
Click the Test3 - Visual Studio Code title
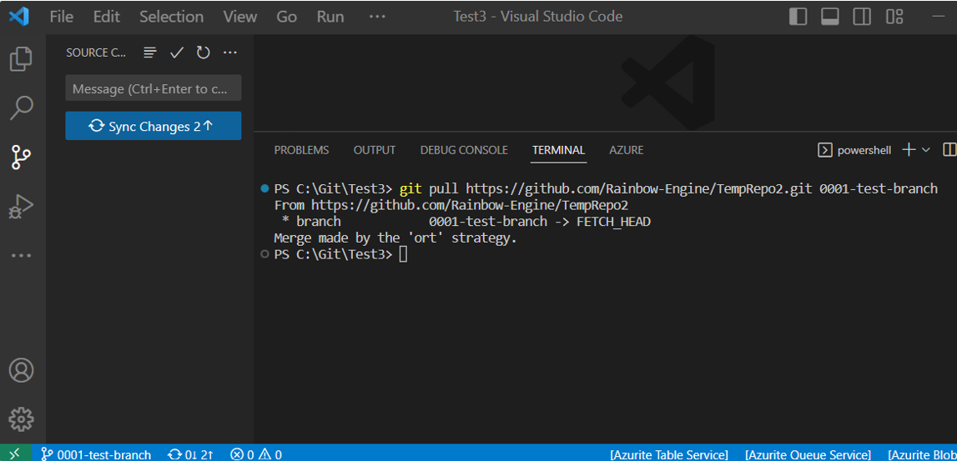537,17
